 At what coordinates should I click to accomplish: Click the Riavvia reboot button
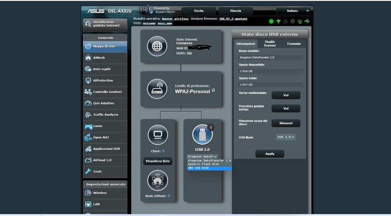point(236,11)
